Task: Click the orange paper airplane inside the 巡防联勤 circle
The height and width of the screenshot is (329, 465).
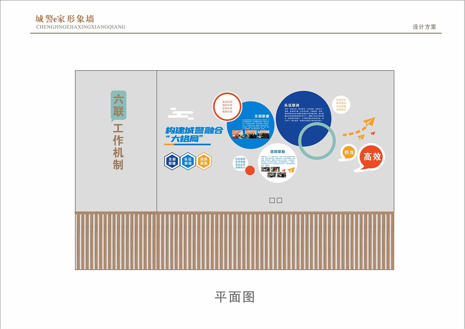Action: 291,170
